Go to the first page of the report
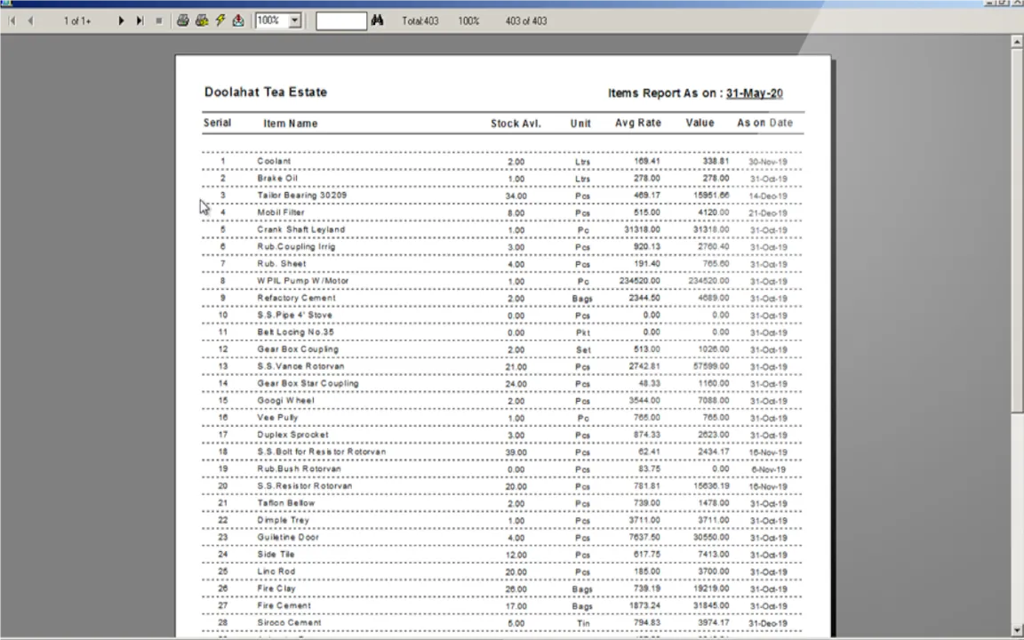This screenshot has width=1024, height=640. pos(12,21)
